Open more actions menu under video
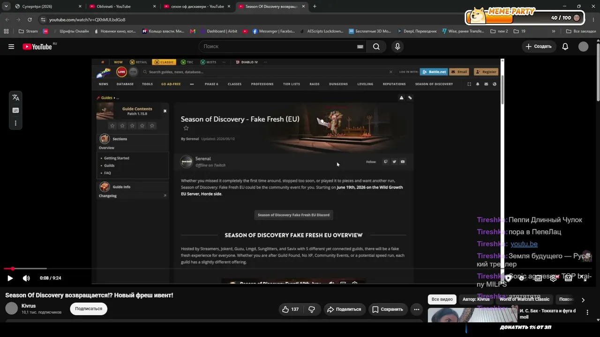The width and height of the screenshot is (600, 337). coord(416,309)
